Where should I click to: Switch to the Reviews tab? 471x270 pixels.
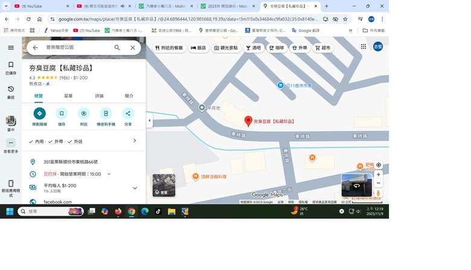[99, 96]
